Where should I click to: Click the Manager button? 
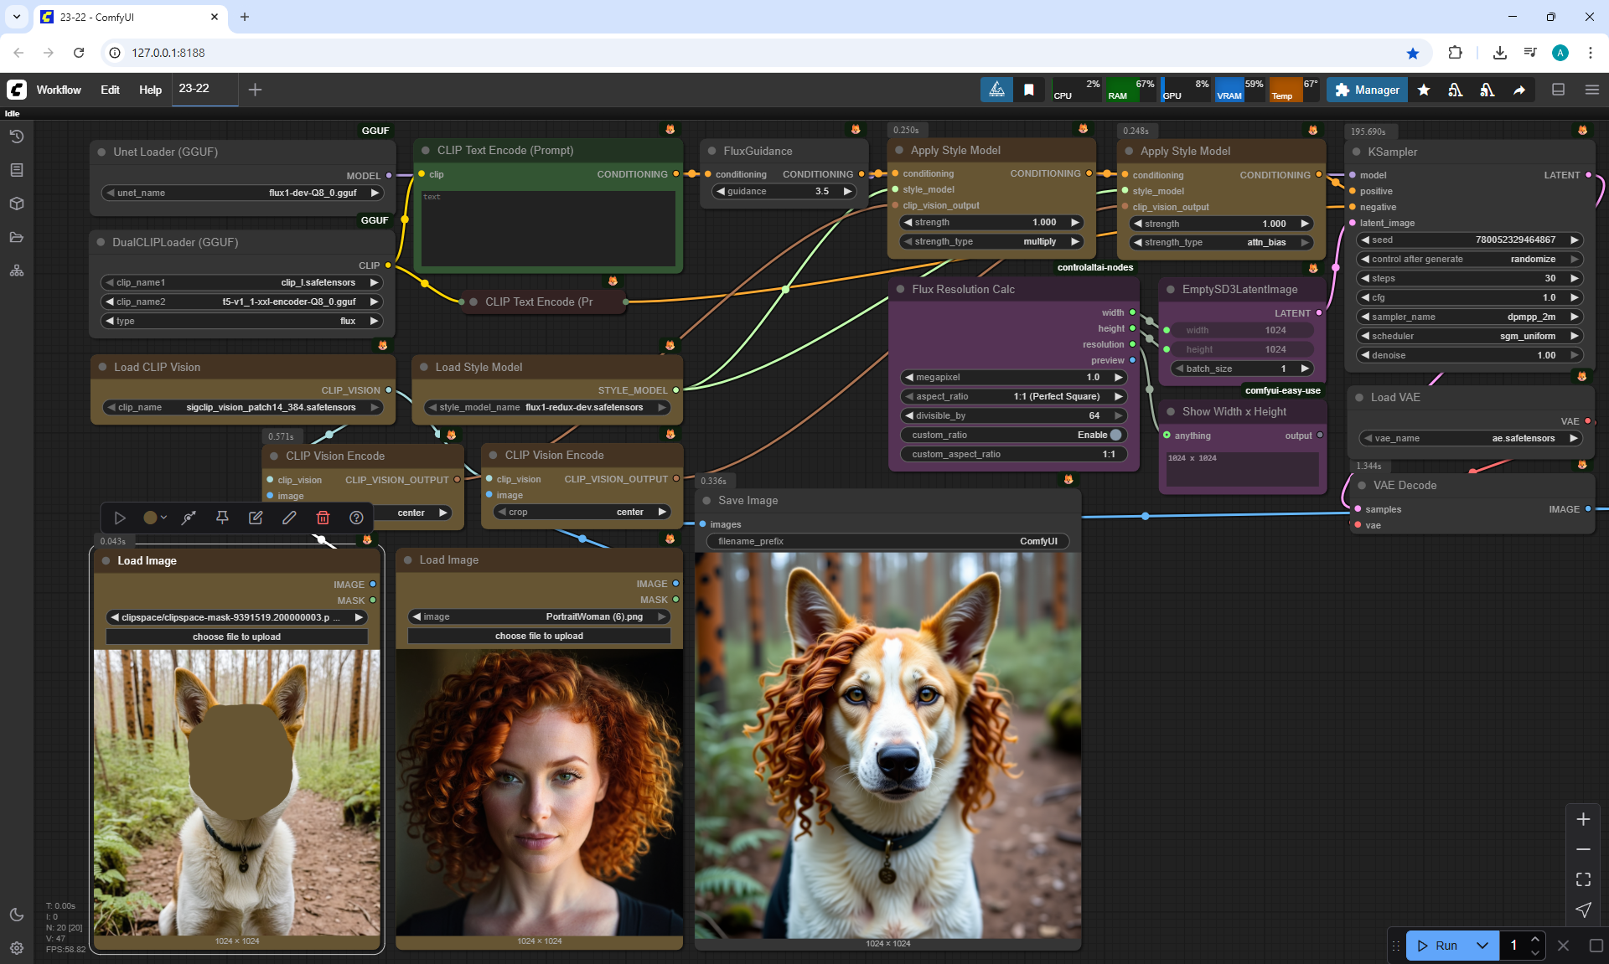1367,90
